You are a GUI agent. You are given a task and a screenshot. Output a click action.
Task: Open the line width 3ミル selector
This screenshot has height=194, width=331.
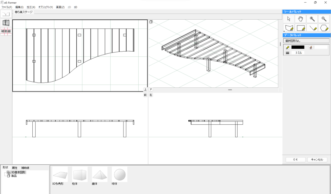click(x=298, y=53)
